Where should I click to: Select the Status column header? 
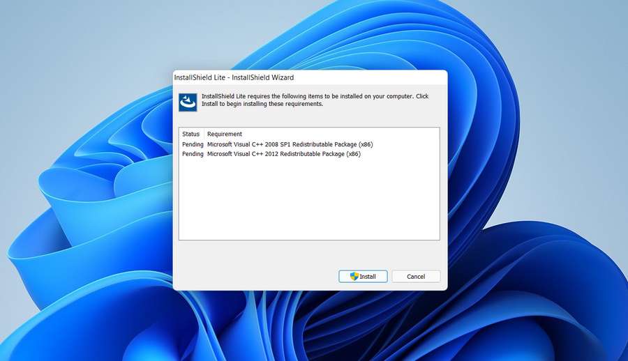click(x=191, y=134)
